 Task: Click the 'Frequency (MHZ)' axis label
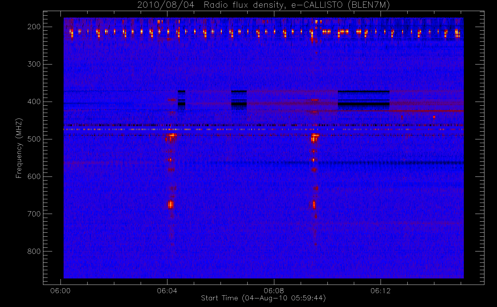point(19,148)
